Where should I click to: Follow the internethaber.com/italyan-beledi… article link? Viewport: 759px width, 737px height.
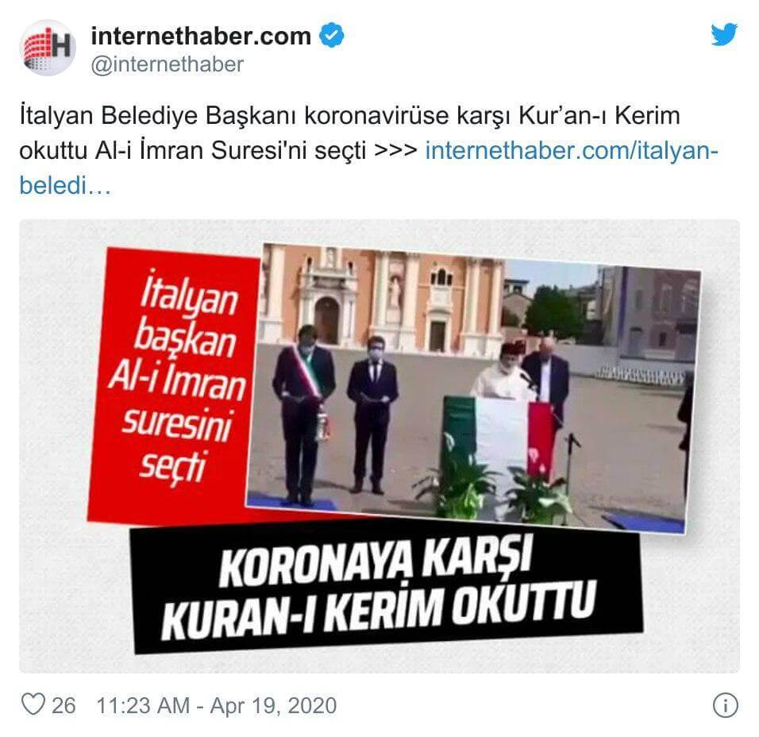(x=368, y=168)
